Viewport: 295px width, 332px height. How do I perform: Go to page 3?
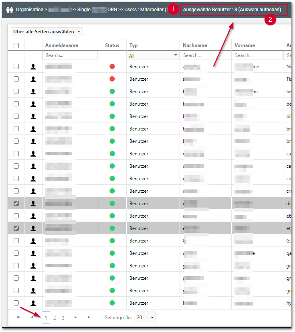pyautogui.click(x=63, y=318)
